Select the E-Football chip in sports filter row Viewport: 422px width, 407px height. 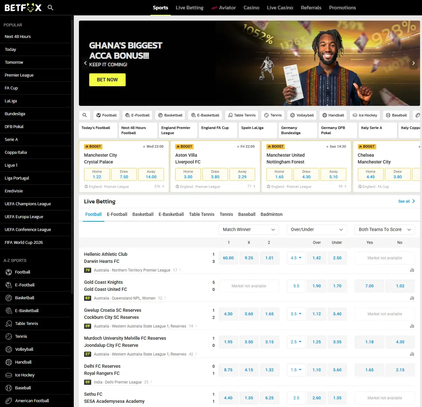coord(138,115)
